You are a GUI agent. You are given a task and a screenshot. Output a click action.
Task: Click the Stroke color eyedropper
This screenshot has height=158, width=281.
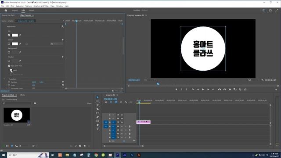coord(20,44)
